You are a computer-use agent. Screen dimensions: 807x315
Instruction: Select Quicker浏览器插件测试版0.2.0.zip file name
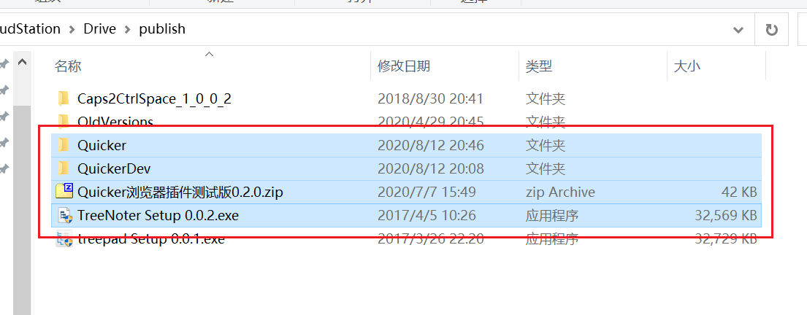tap(180, 192)
